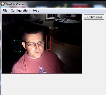The width and height of the screenshot is (106, 95).
Task: Select the teal motion detection rectangle
Action: tap(17, 46)
